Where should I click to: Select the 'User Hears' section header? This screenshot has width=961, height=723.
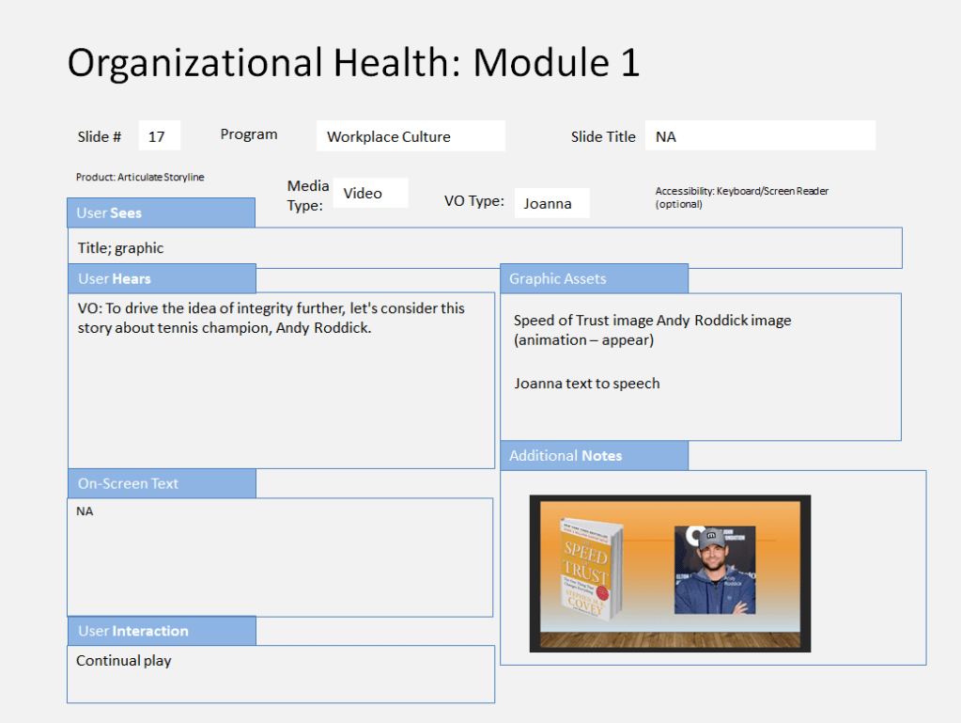(x=162, y=278)
